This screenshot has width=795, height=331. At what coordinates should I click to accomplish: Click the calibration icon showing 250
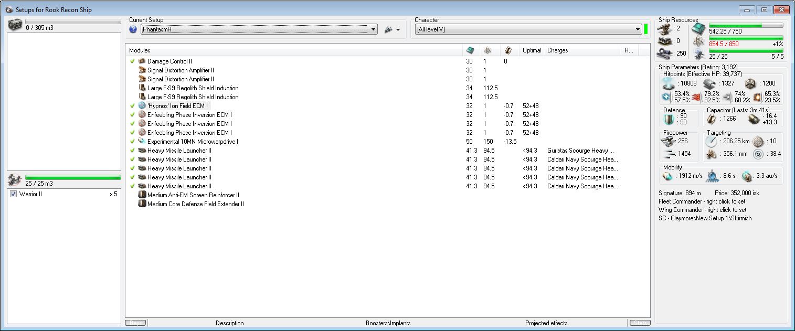(665, 53)
